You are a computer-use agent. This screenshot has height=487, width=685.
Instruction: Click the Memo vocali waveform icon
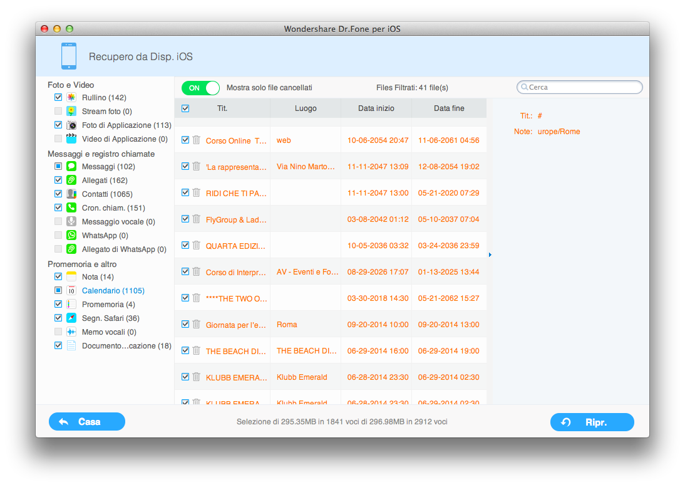(x=71, y=332)
